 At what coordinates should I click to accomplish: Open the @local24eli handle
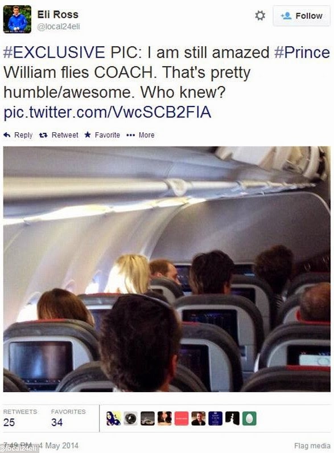coord(59,27)
